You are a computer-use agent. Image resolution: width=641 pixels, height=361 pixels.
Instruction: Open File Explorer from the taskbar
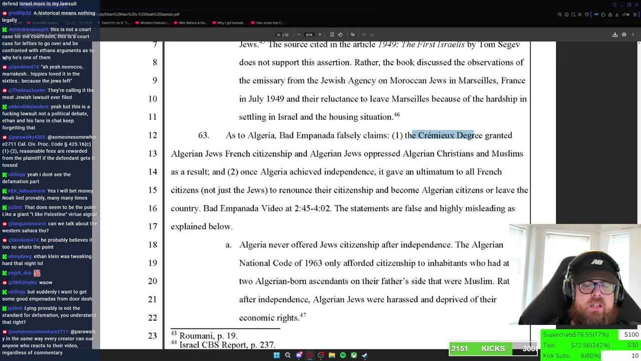point(332,355)
